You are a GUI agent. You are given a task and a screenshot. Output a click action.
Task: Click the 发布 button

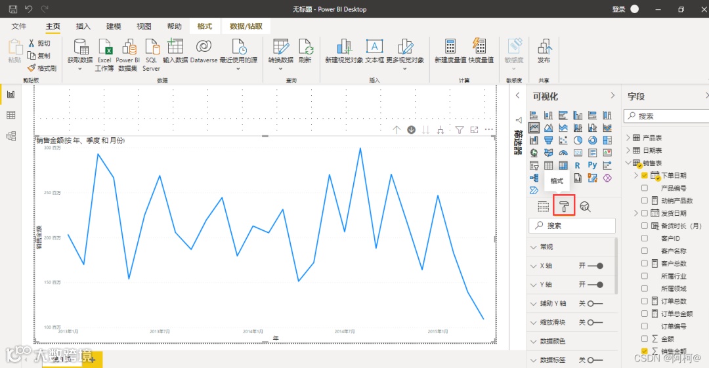pos(544,51)
